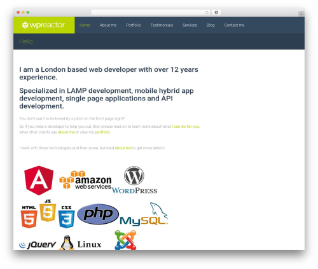Open the Testimonials page

[x=162, y=25]
